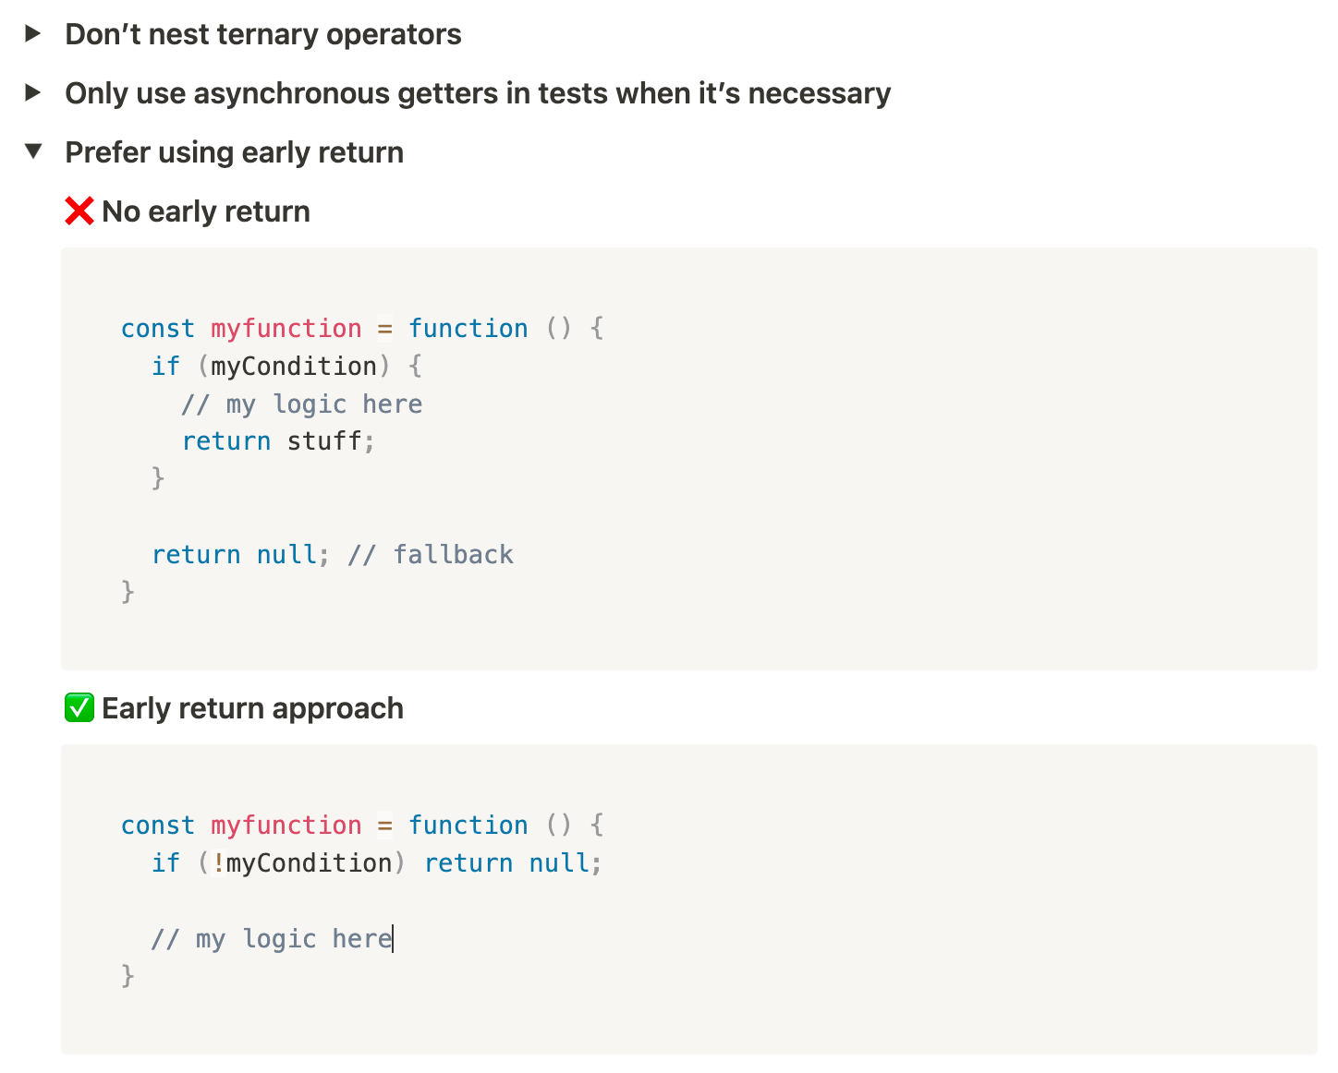Click "// my logic here" comment in first block
Screen dimensions: 1338x1073
301,404
